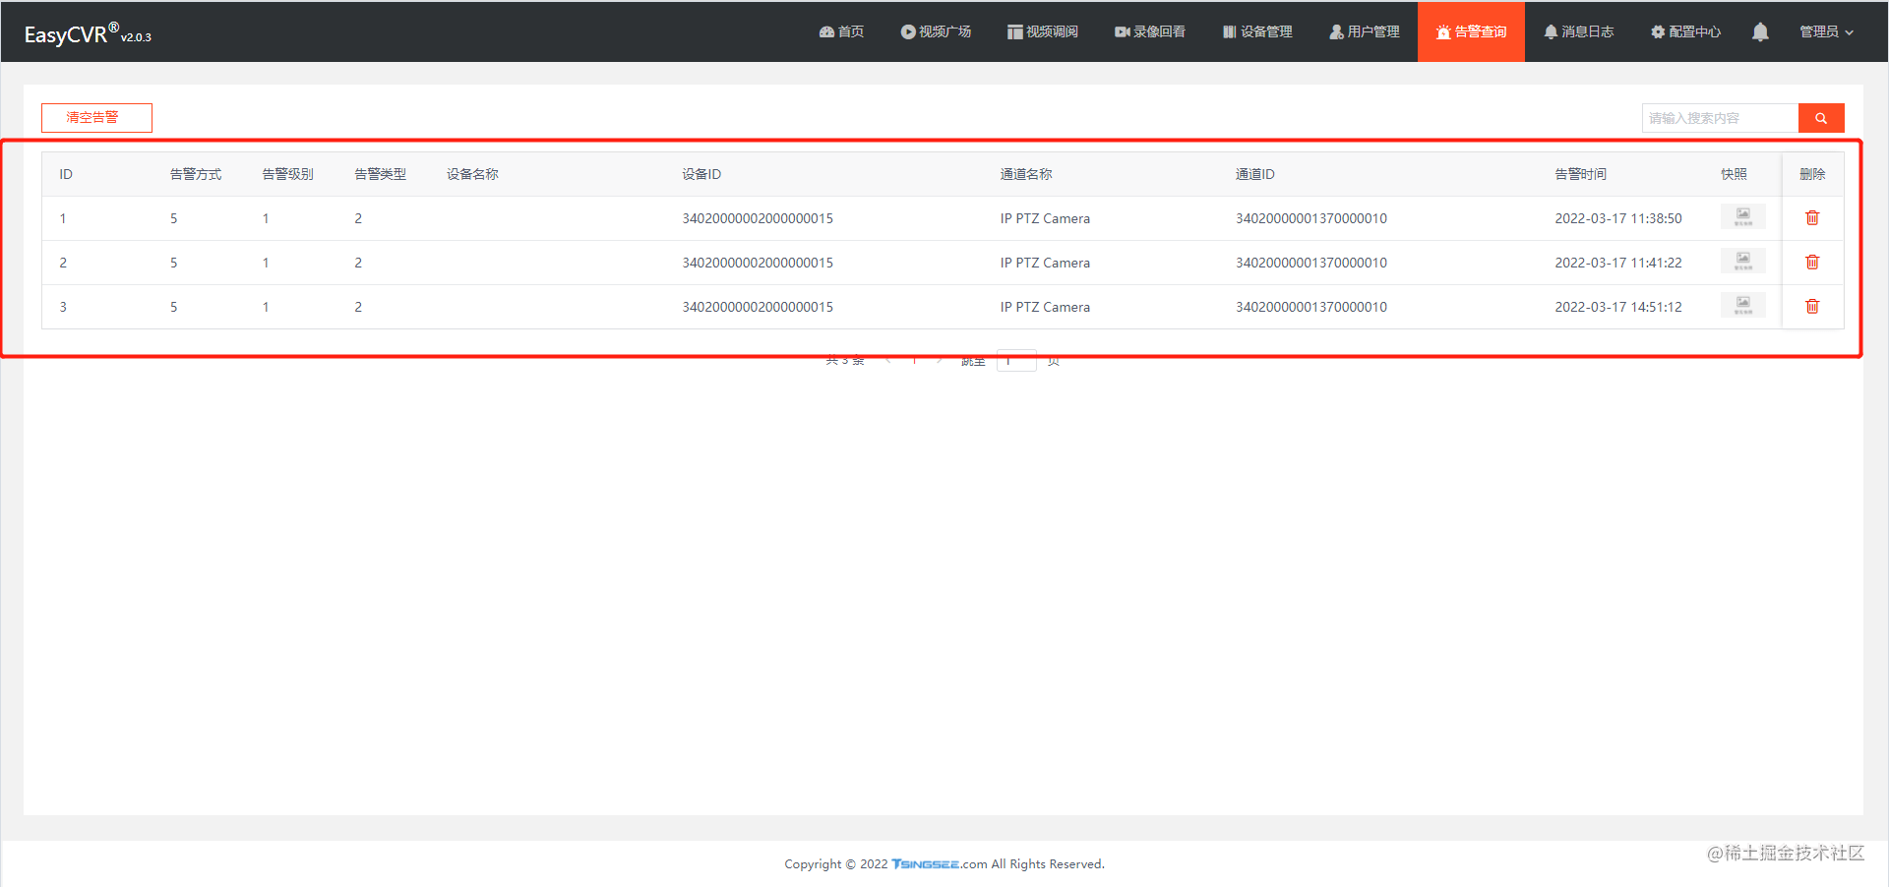This screenshot has width=1889, height=887.
Task: Click IP PTZ Camera in row 2
Action: [1045, 263]
